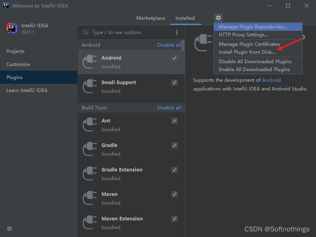316x237 pixels.
Task: Select Enable All Downloaded Plugins
Action: tap(258, 70)
